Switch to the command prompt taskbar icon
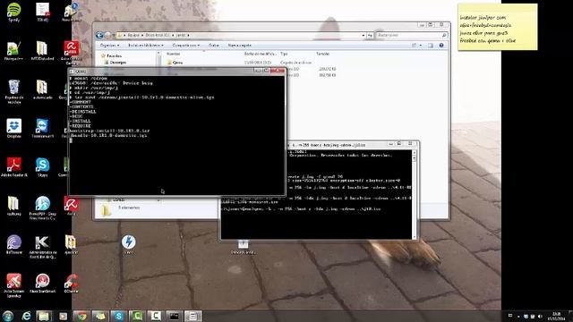Image resolution: width=573 pixels, height=322 pixels. click(175, 316)
